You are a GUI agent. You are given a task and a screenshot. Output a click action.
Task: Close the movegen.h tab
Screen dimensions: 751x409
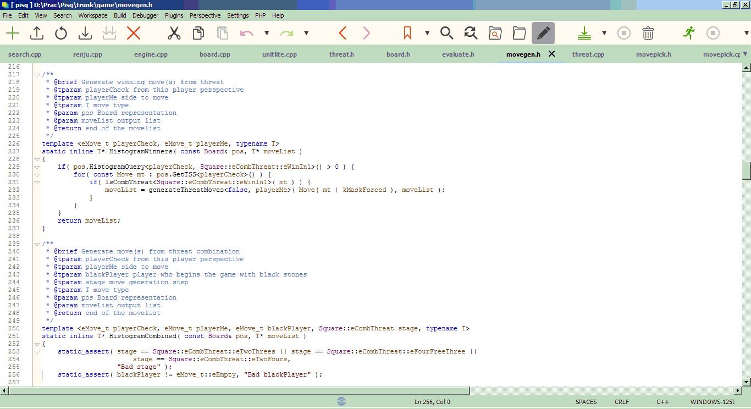(552, 54)
